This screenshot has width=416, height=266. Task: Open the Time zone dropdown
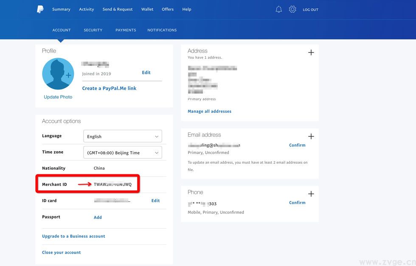click(x=122, y=152)
